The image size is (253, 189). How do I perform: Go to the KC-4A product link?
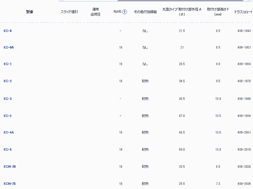coord(9,133)
